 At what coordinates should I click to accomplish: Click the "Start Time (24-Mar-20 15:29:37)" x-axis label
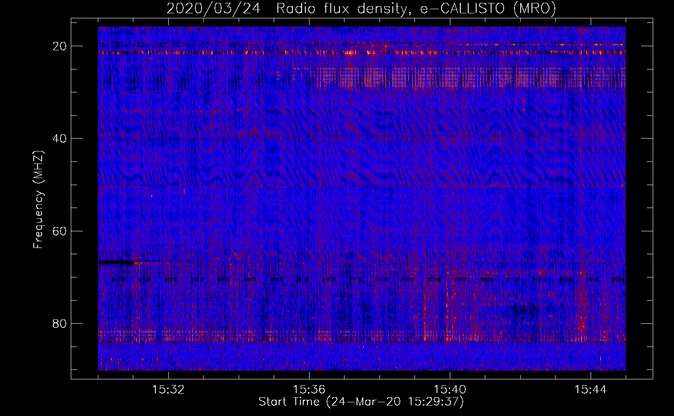(361, 402)
